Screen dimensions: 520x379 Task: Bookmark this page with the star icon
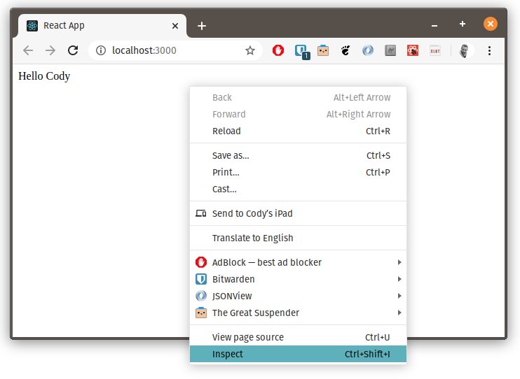[250, 50]
